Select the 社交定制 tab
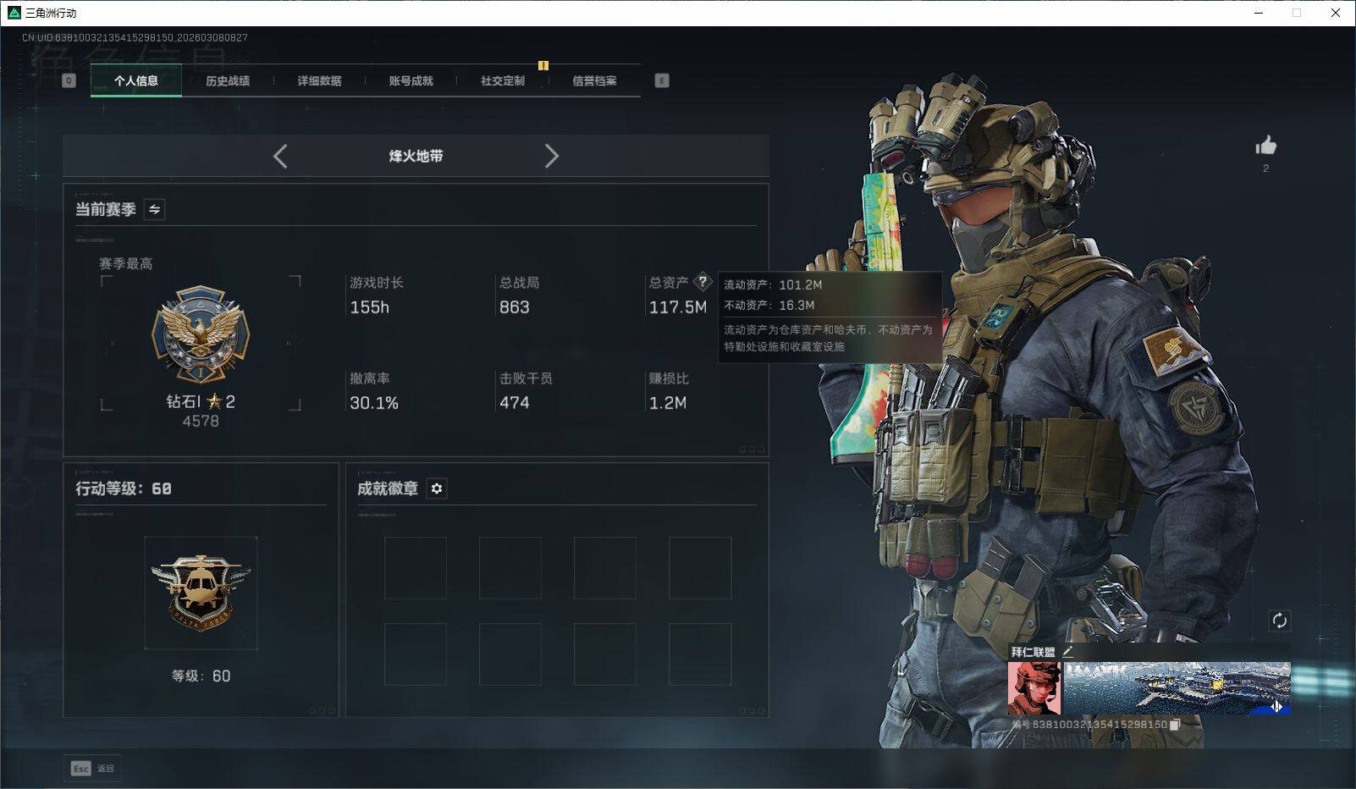Image resolution: width=1356 pixels, height=789 pixels. (503, 81)
